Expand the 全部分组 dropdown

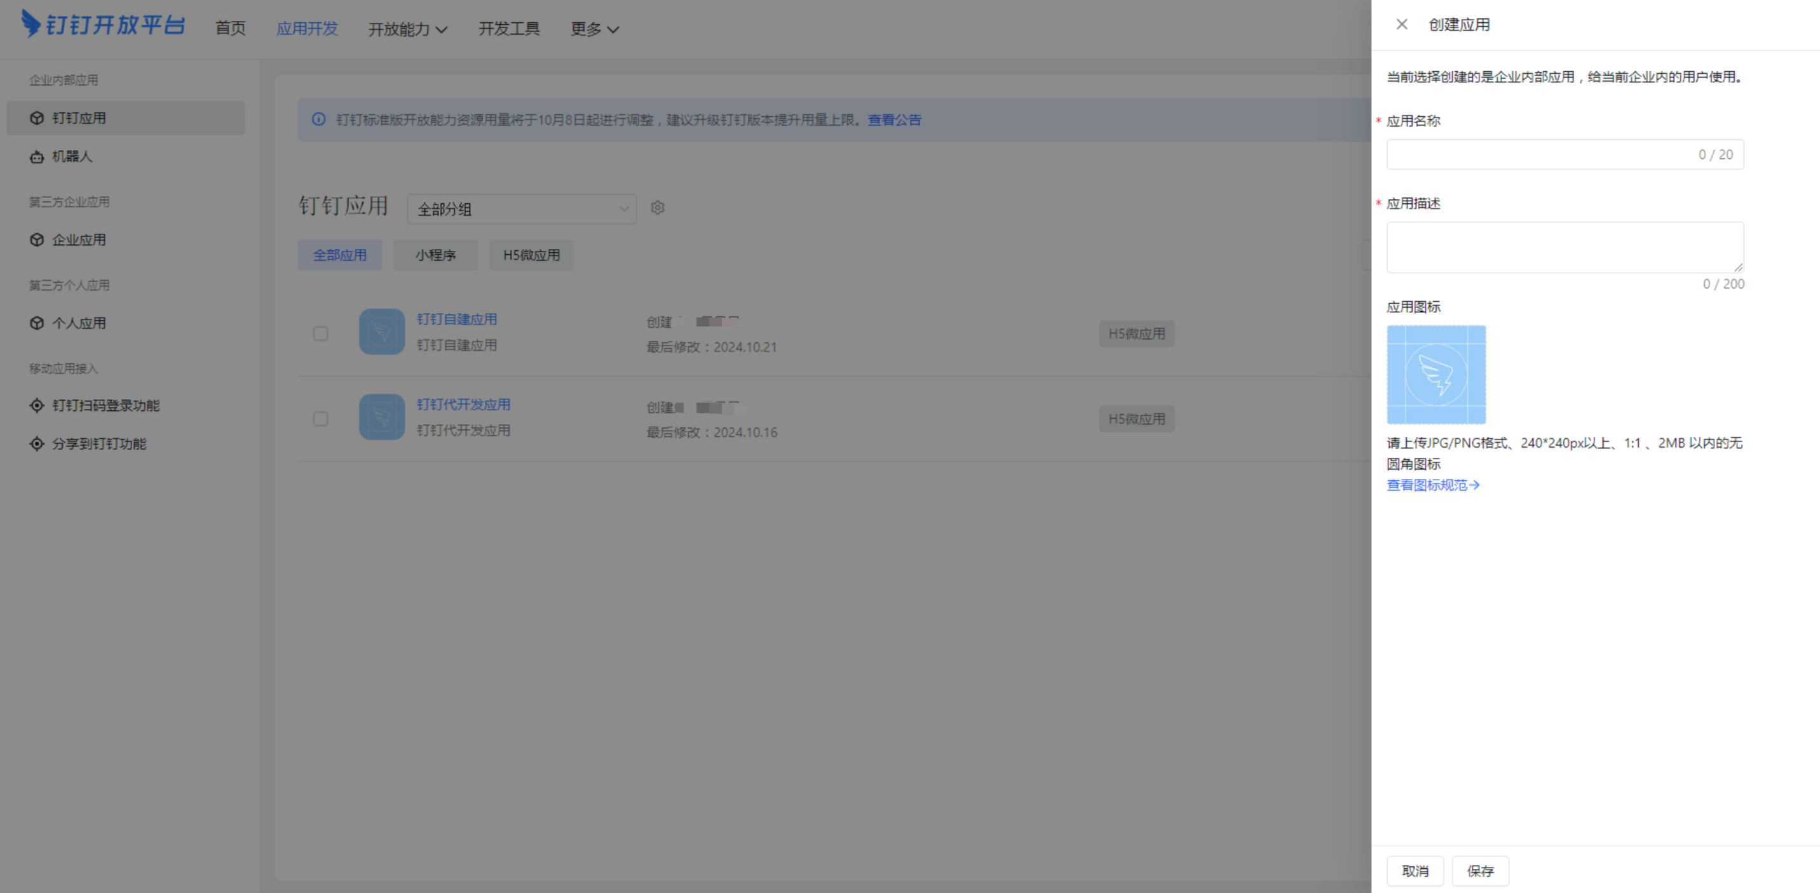pos(522,209)
